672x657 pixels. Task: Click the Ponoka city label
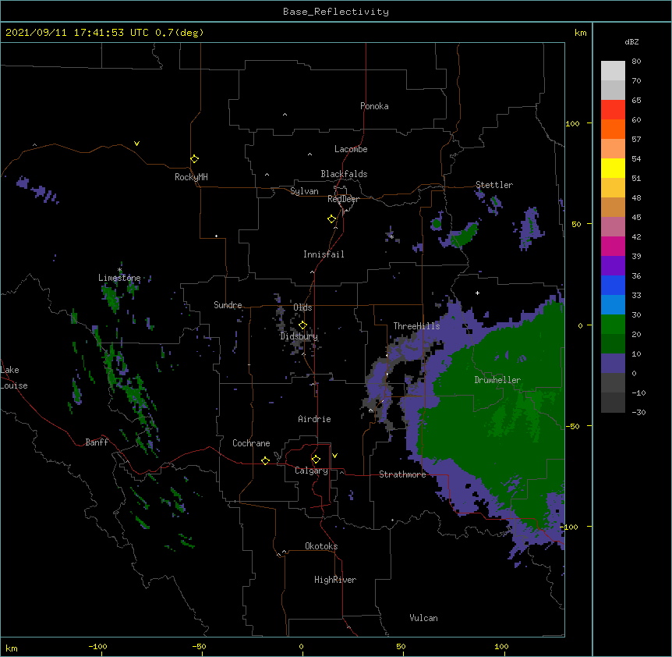374,106
